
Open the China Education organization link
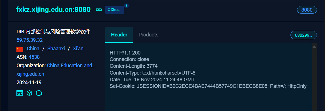[71, 66]
